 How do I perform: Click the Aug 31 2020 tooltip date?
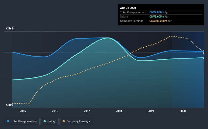pyautogui.click(x=128, y=8)
